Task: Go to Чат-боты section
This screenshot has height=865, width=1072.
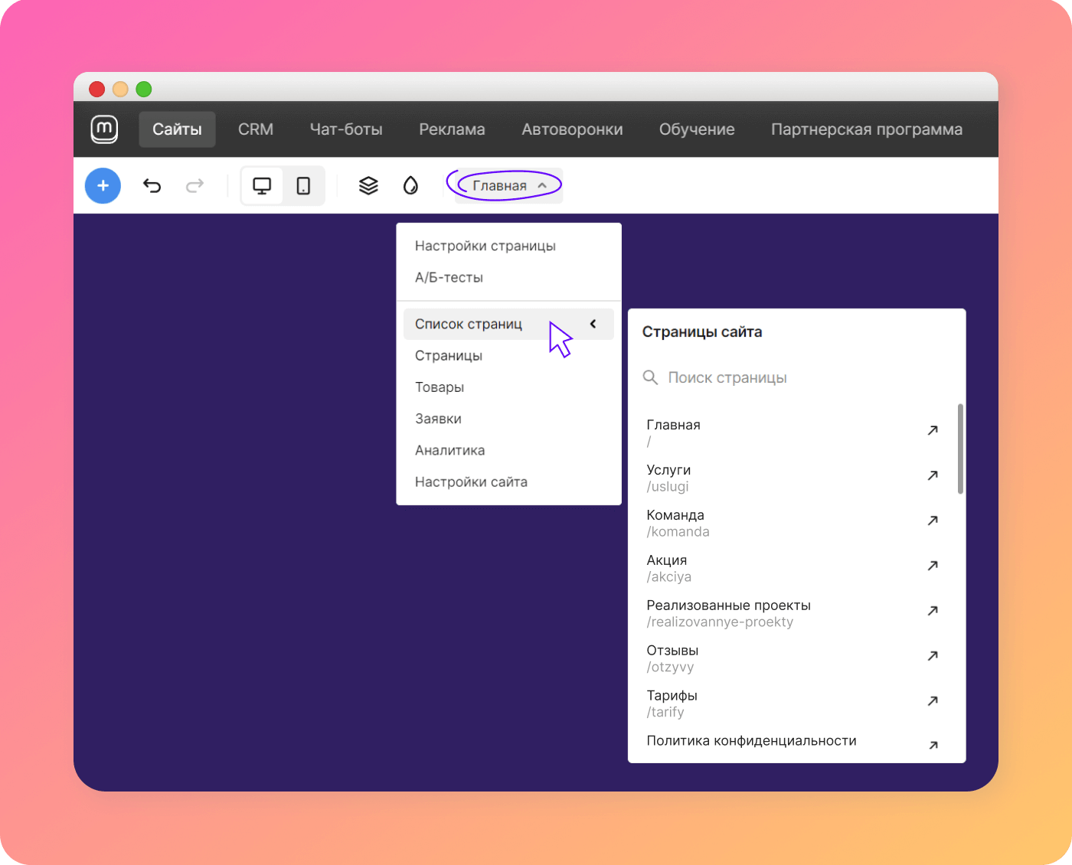Action: pyautogui.click(x=346, y=129)
